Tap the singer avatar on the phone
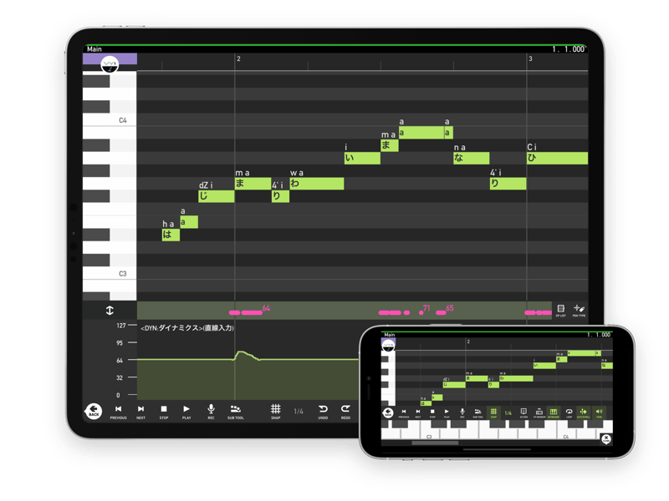The width and height of the screenshot is (669, 501). tap(388, 345)
